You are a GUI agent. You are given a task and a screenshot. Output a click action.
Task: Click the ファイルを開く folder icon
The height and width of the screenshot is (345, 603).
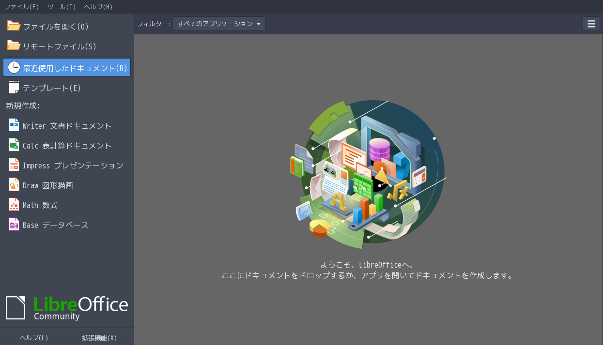pos(13,26)
